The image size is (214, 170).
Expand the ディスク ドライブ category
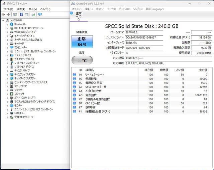tap(7, 71)
